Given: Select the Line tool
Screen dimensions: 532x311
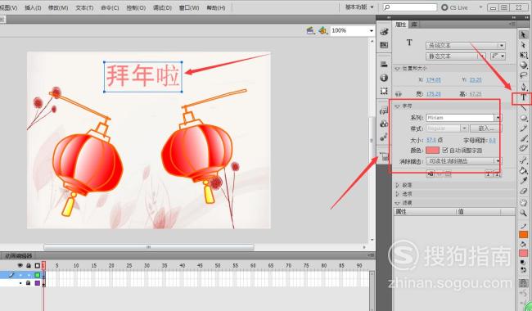Looking at the screenshot, I should pyautogui.click(x=523, y=108).
